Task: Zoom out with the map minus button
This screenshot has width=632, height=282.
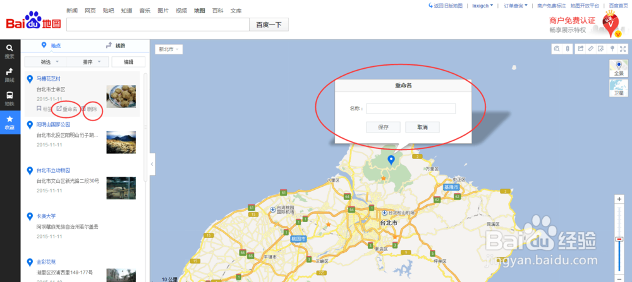Action: pyautogui.click(x=619, y=278)
